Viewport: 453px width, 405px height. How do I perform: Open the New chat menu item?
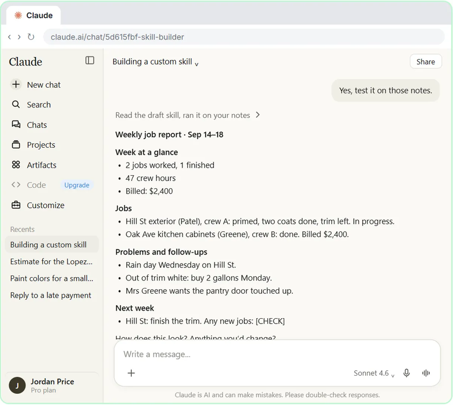(x=52, y=85)
